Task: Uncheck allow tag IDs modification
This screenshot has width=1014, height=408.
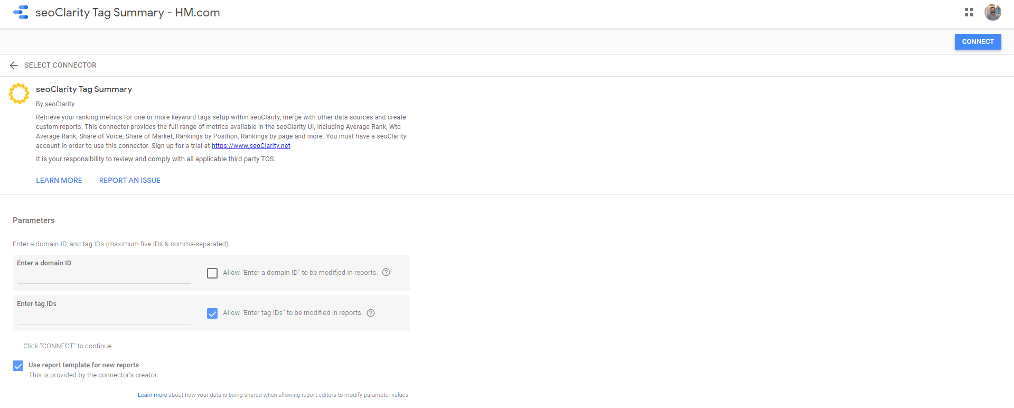Action: (x=212, y=313)
